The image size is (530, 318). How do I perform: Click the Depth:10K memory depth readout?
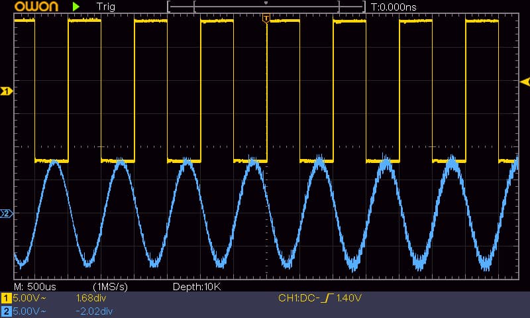[197, 287]
